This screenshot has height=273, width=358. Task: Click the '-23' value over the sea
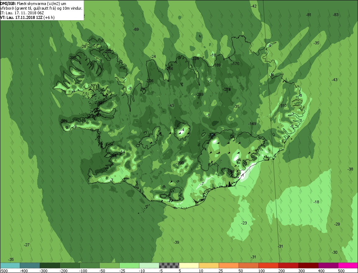click(244, 223)
